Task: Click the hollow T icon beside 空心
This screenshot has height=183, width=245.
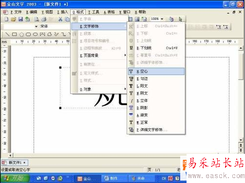Action: (x=131, y=72)
